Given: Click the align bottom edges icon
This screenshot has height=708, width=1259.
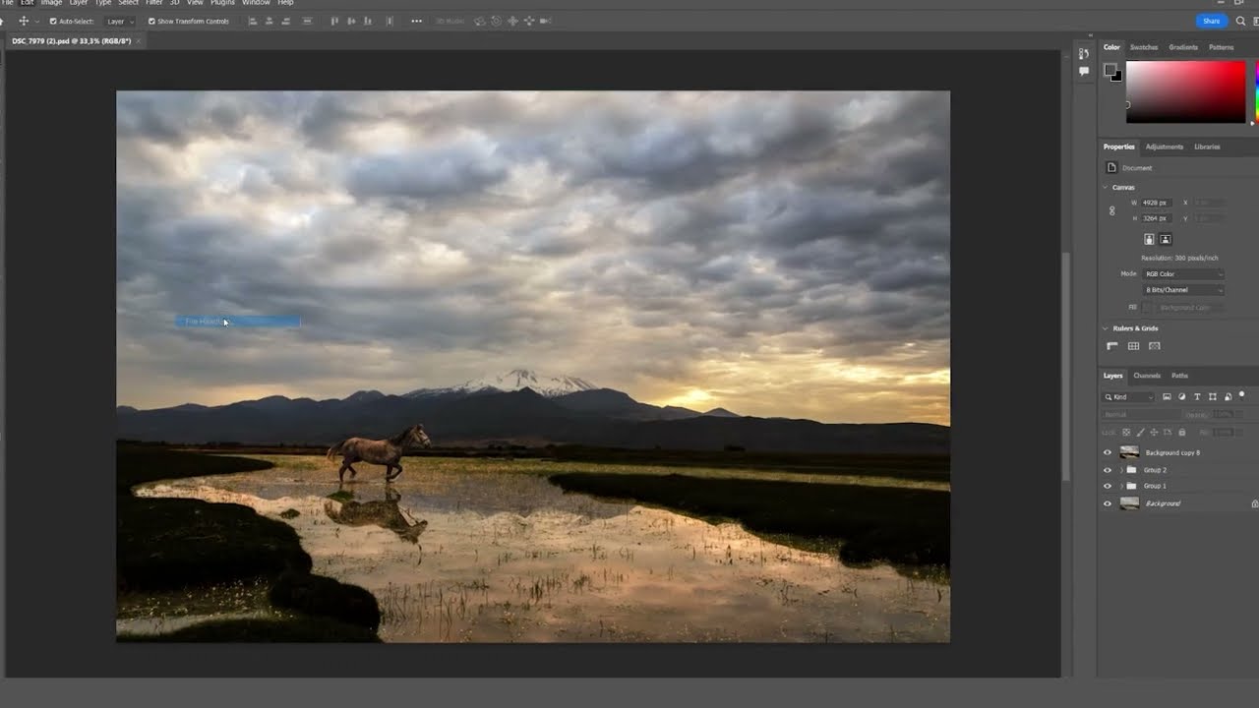Looking at the screenshot, I should (369, 21).
